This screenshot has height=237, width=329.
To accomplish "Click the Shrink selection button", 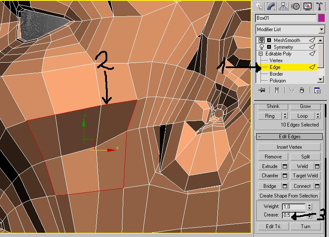I will pos(273,106).
